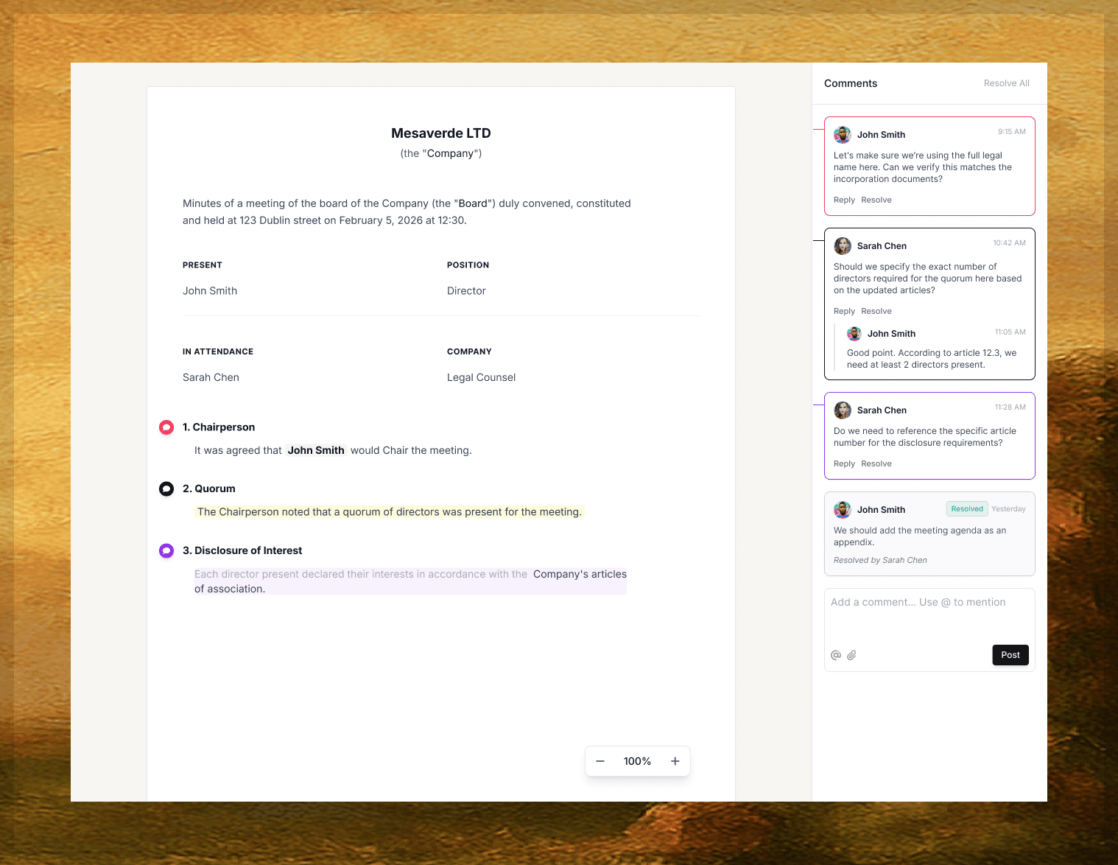This screenshot has height=865, width=1118.
Task: Click the yellow highlighted quorum sentence
Action: tap(389, 512)
